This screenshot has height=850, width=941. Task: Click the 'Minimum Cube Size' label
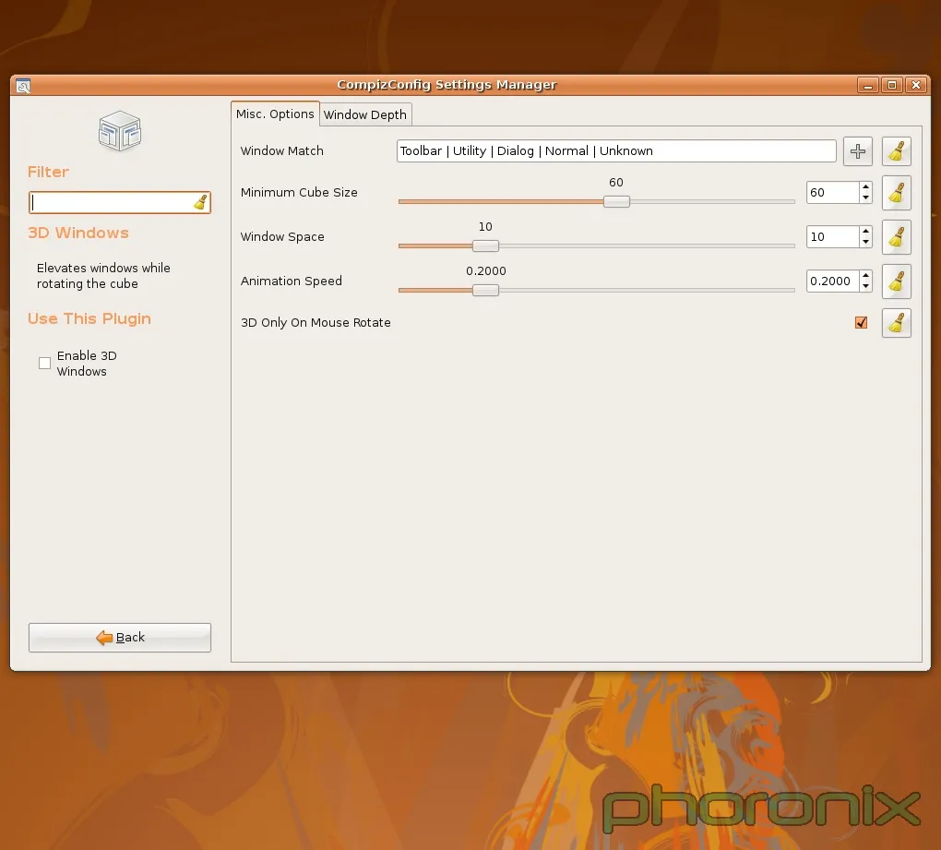pyautogui.click(x=299, y=193)
